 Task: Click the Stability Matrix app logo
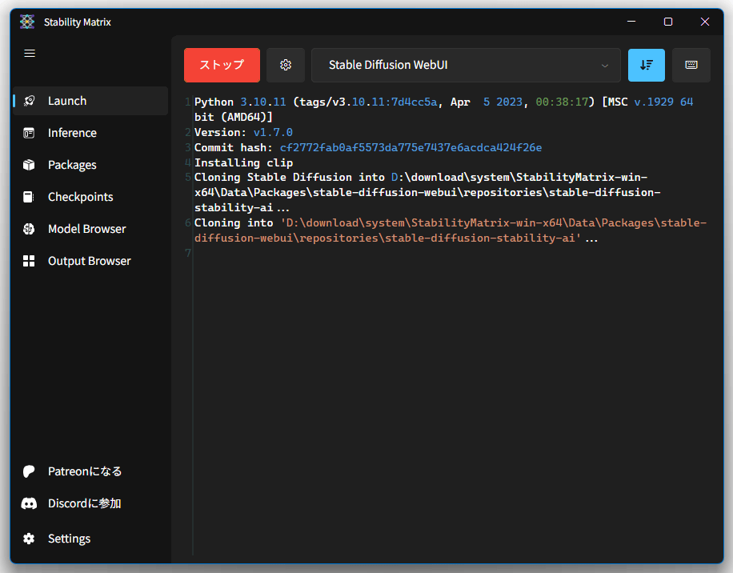click(x=27, y=22)
